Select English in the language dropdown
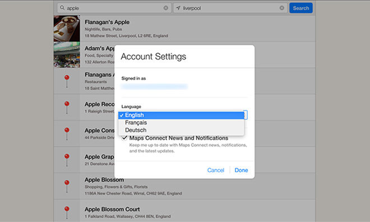 point(181,115)
